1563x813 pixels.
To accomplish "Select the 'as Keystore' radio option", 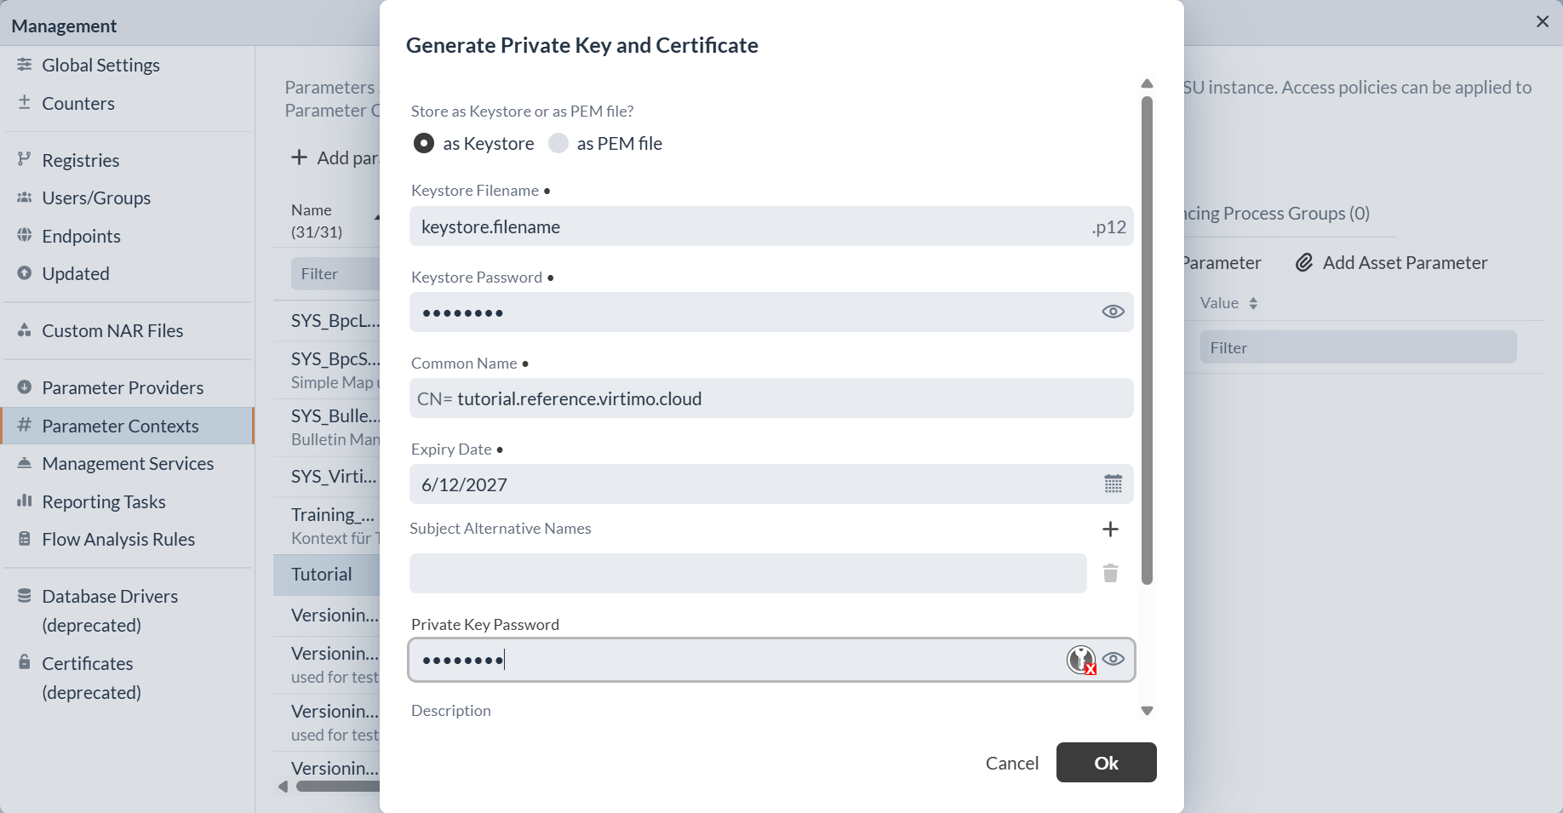I will tap(424, 143).
